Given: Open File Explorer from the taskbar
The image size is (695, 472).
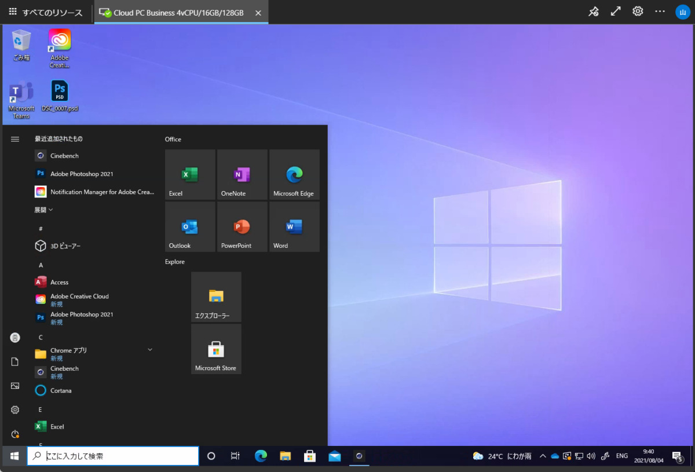Looking at the screenshot, I should (285, 456).
